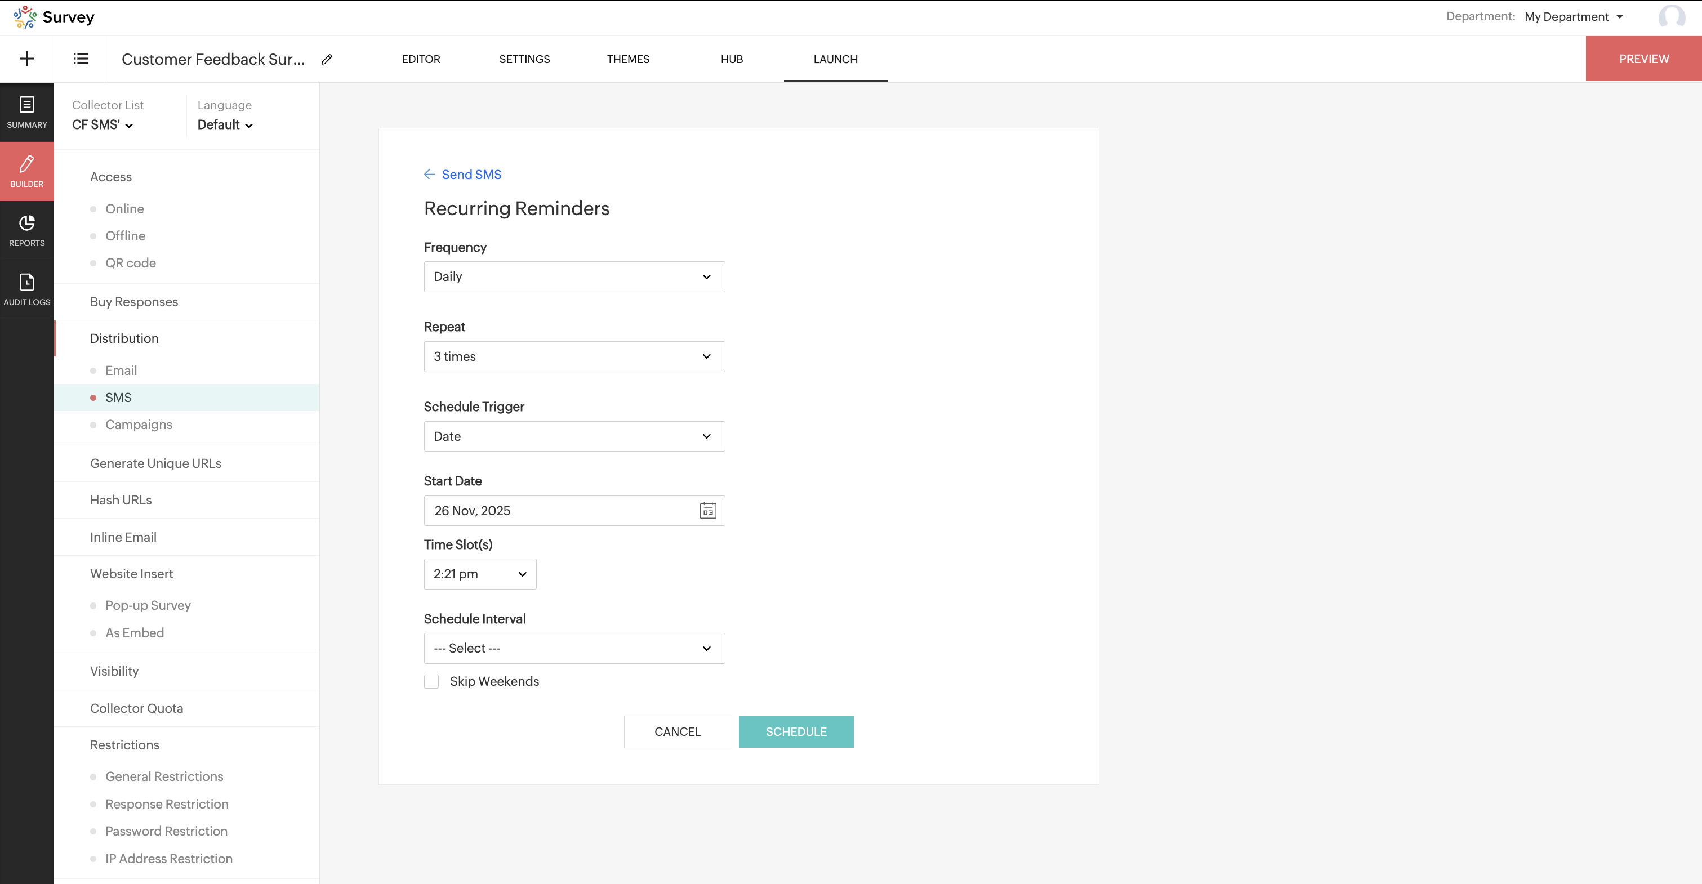The image size is (1702, 884).
Task: Click the plus icon to create new
Action: point(27,59)
